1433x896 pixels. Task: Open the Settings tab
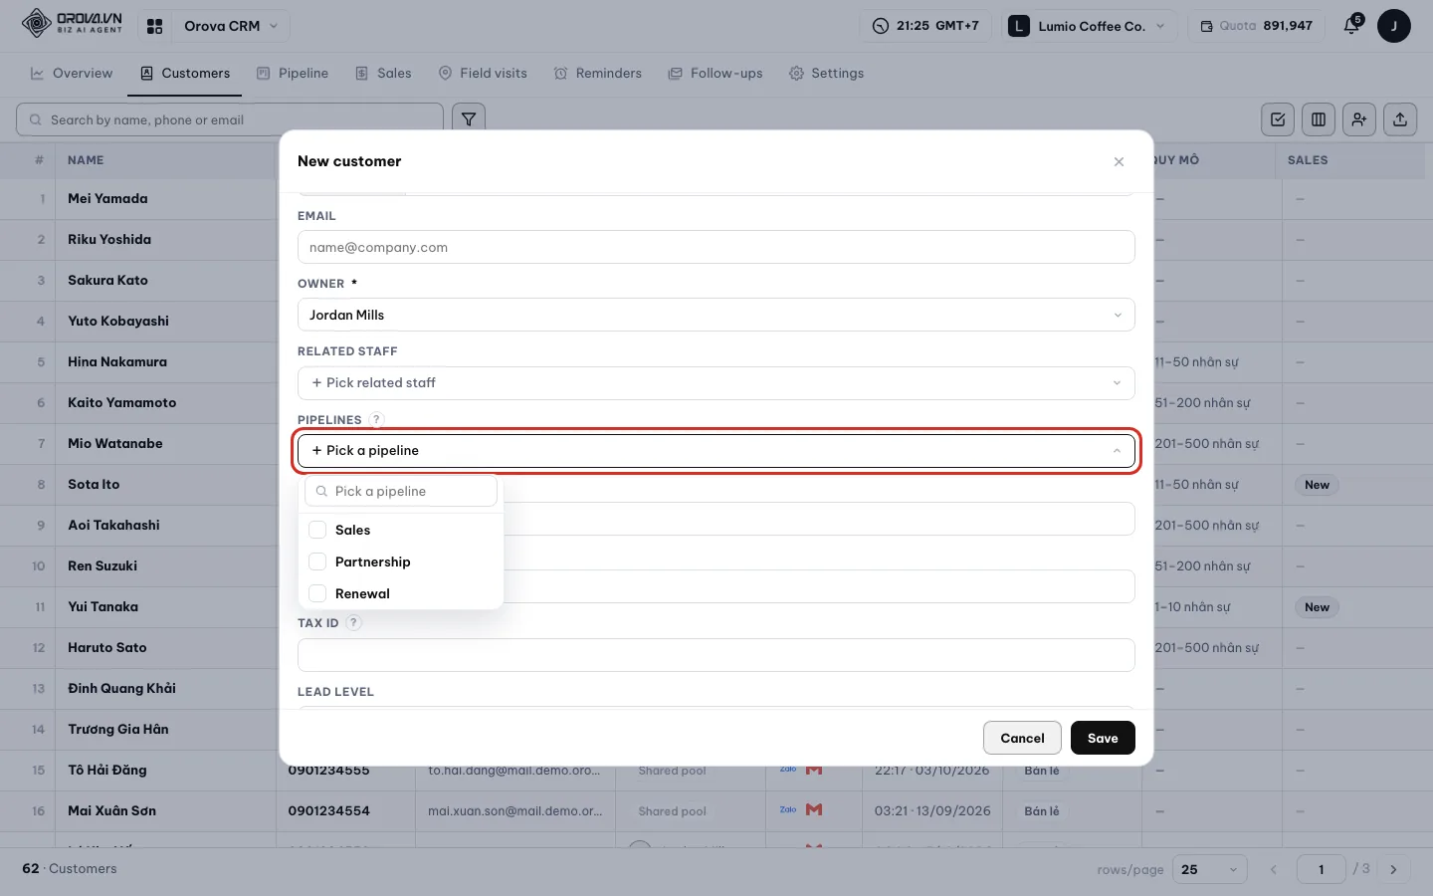click(826, 73)
